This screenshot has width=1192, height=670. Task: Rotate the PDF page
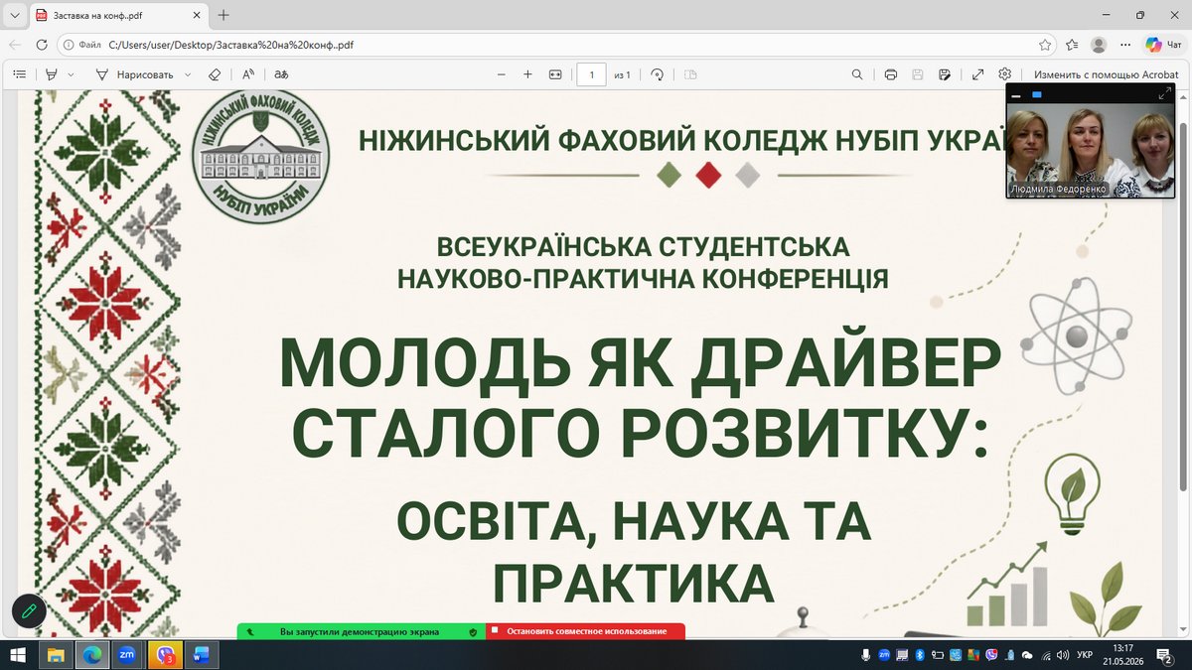pos(657,74)
